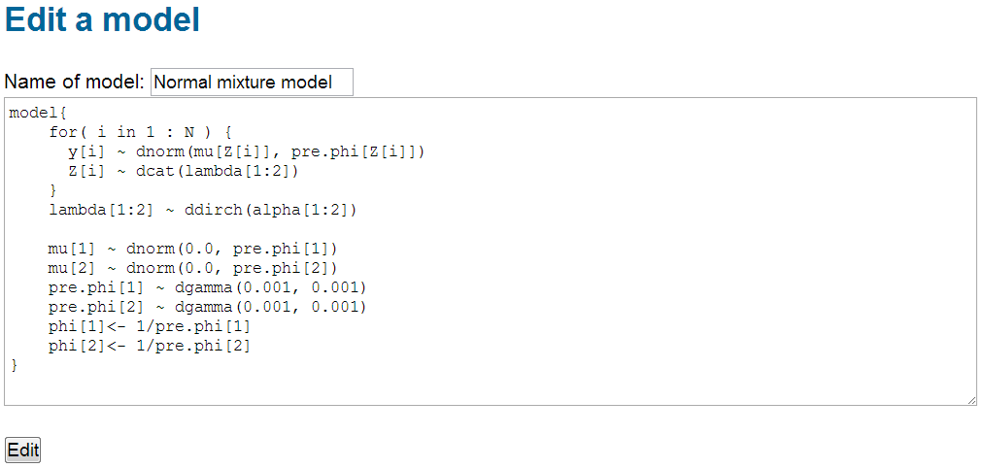This screenshot has width=984, height=468.
Task: Click the phi[2]<- 1/pre.phi[2] line
Action: (x=150, y=346)
